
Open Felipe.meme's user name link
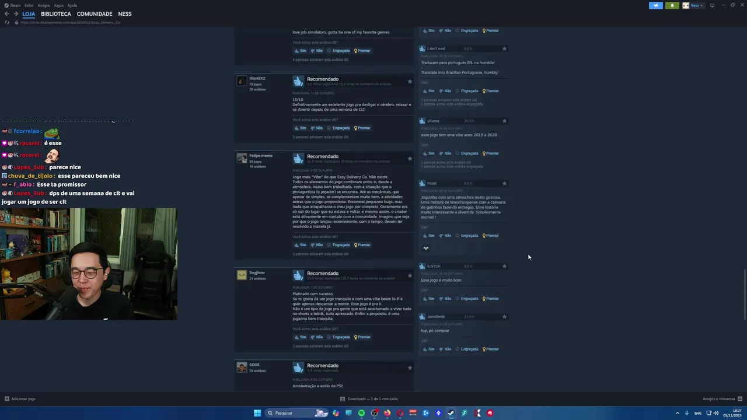click(261, 156)
